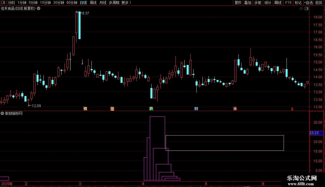
Task: Click the 返回 back button
Action: pyautogui.click(x=319, y=3)
